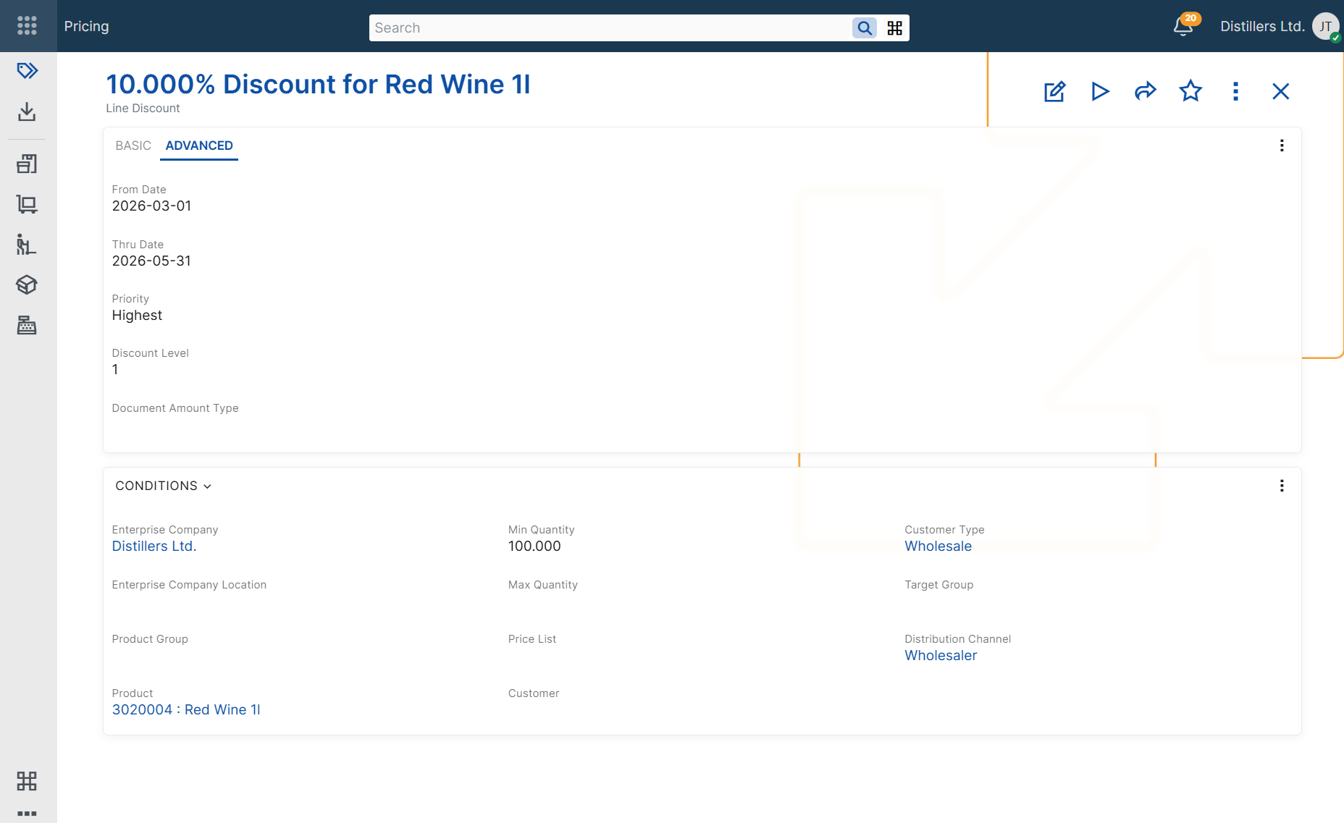The width and height of the screenshot is (1344, 823).
Task: Click the discount title heading
Action: 318,85
